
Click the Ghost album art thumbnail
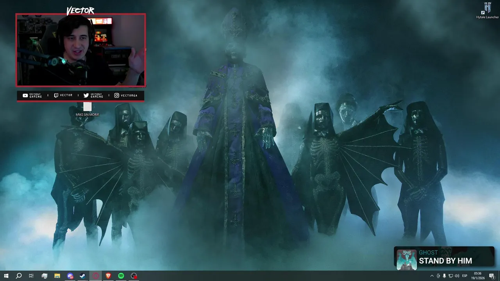[407, 259]
